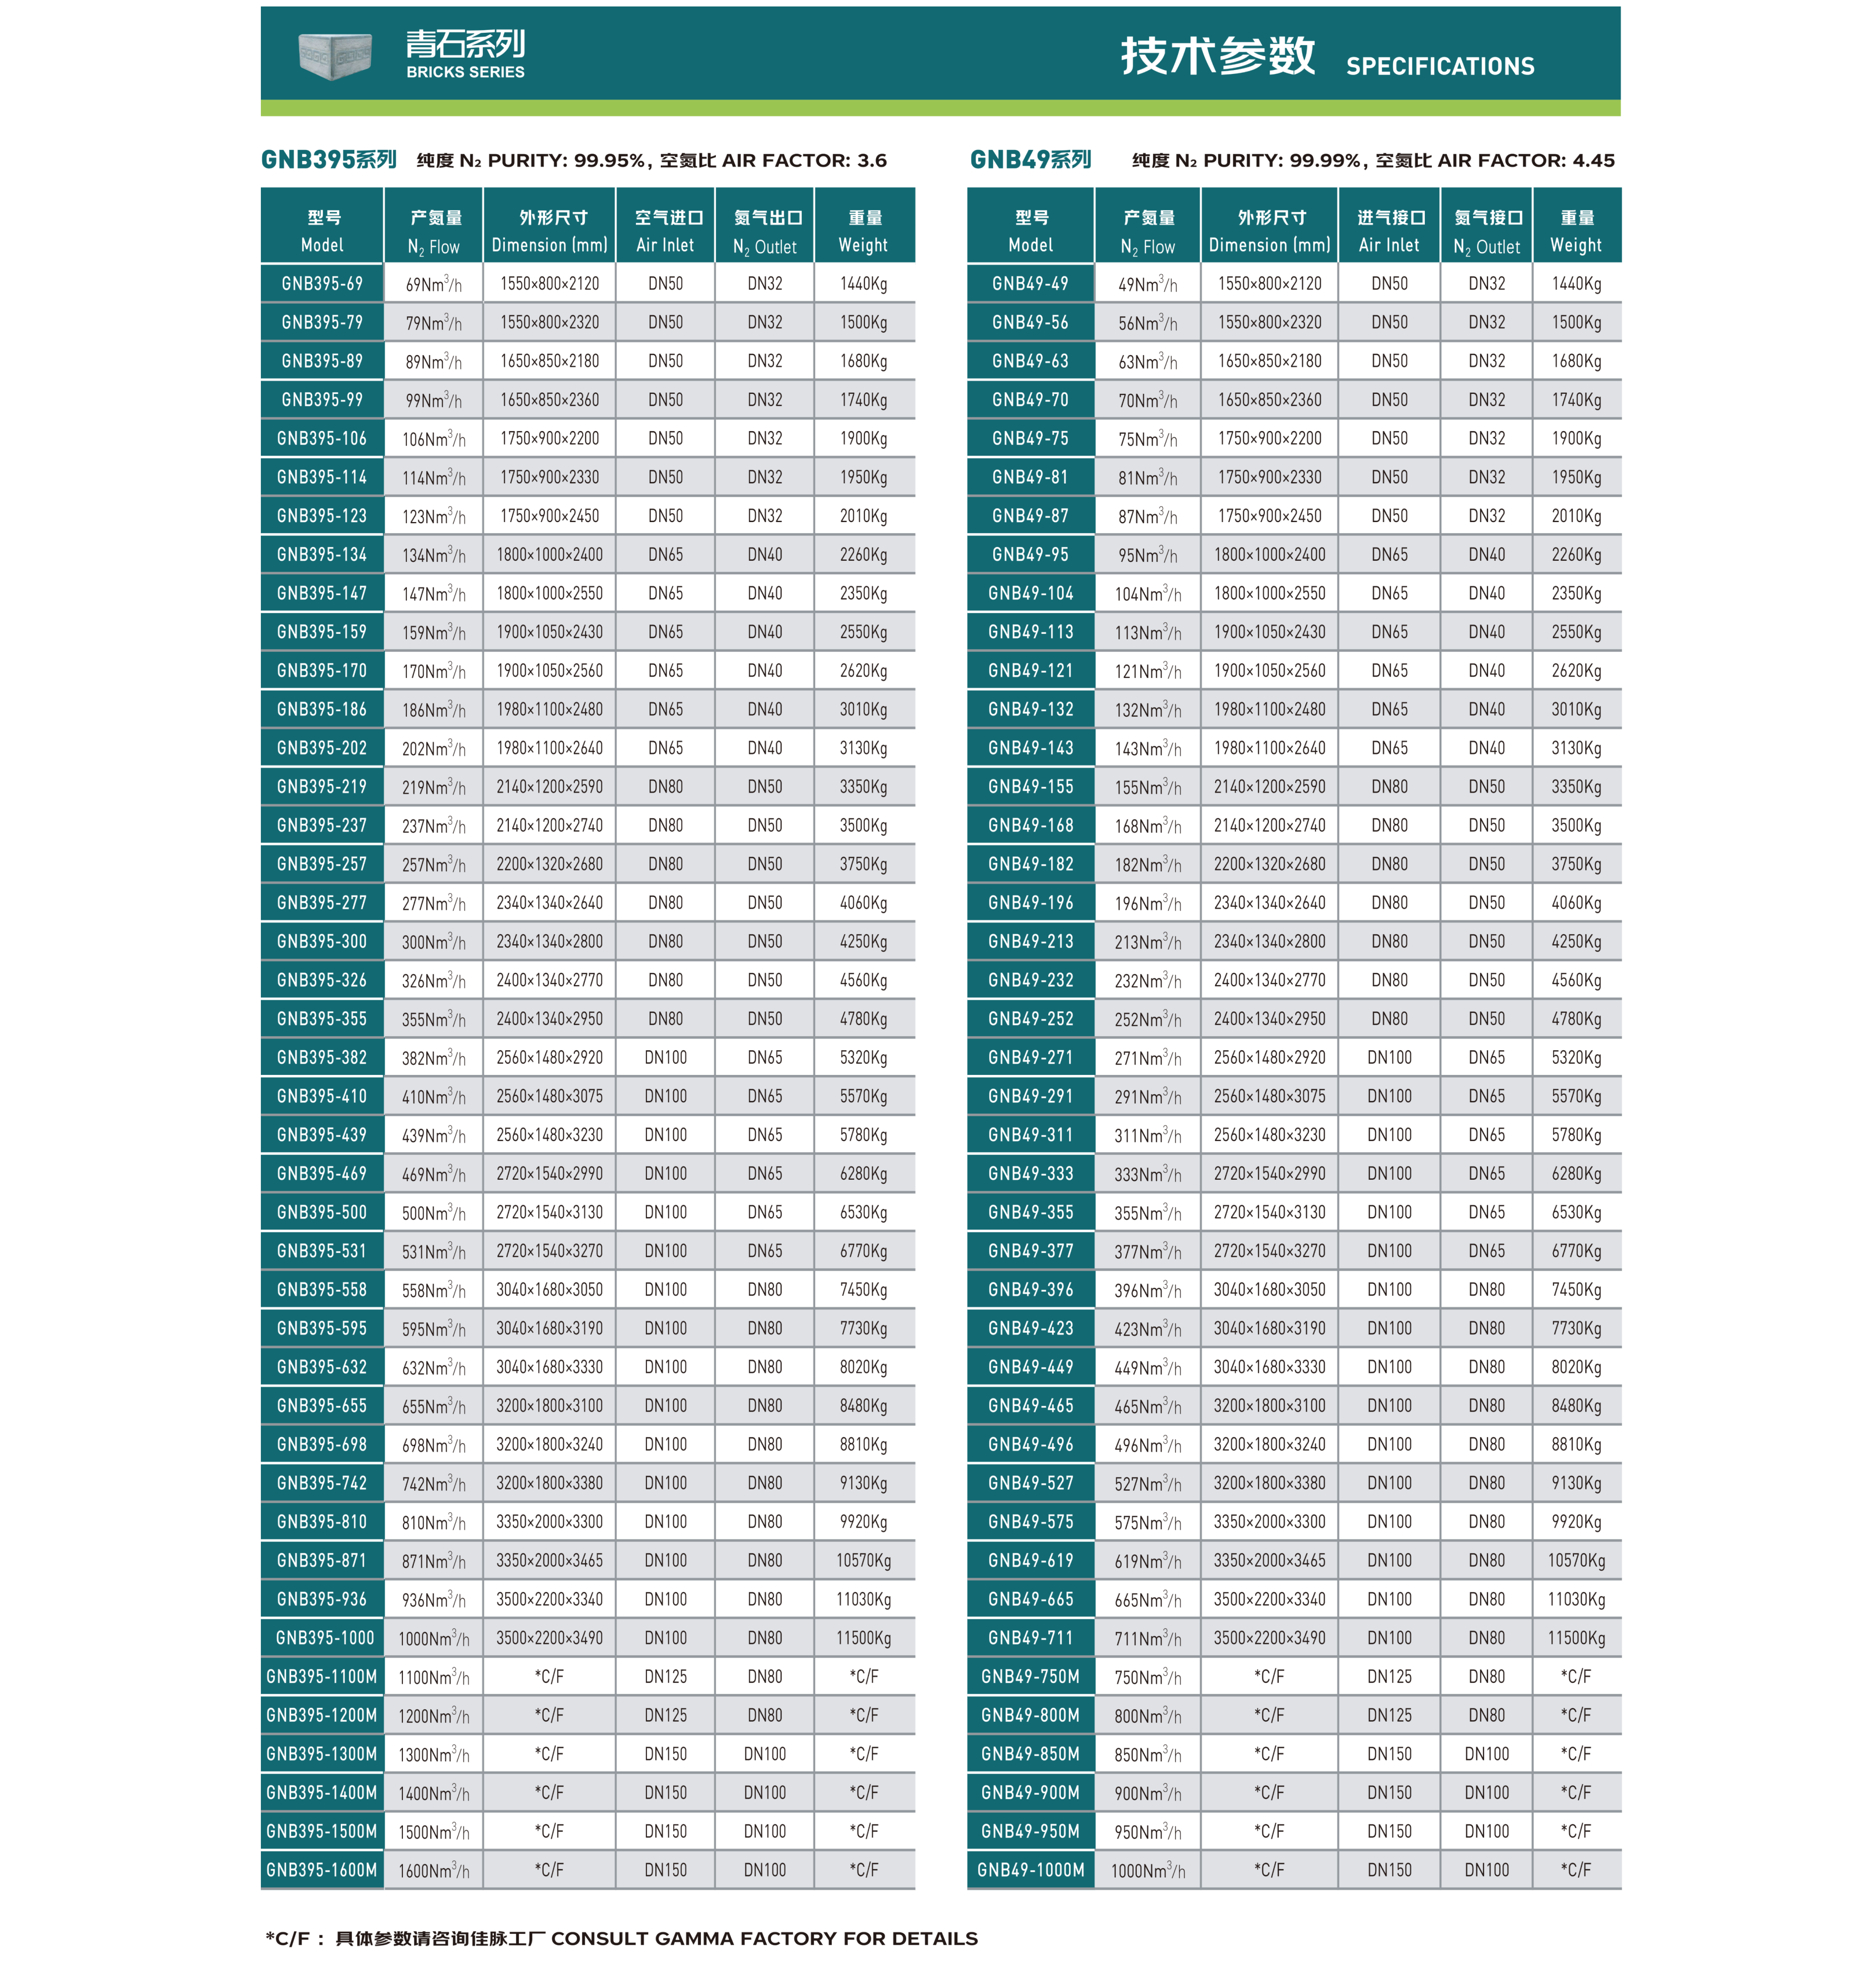Click the GNB395-1000 model cell
Viewport: 1876px width, 1988px height.
[x=322, y=1638]
